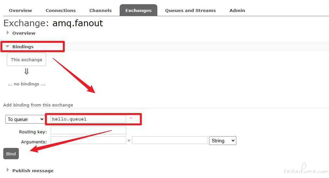The width and height of the screenshot is (329, 178).
Task: Expand the exchange Overview section
Action: [x=21, y=33]
